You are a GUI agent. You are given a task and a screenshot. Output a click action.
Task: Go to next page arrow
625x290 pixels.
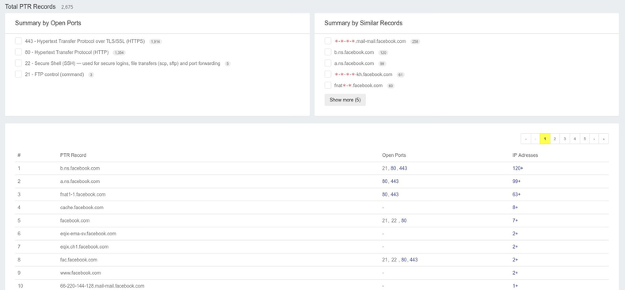pyautogui.click(x=594, y=139)
